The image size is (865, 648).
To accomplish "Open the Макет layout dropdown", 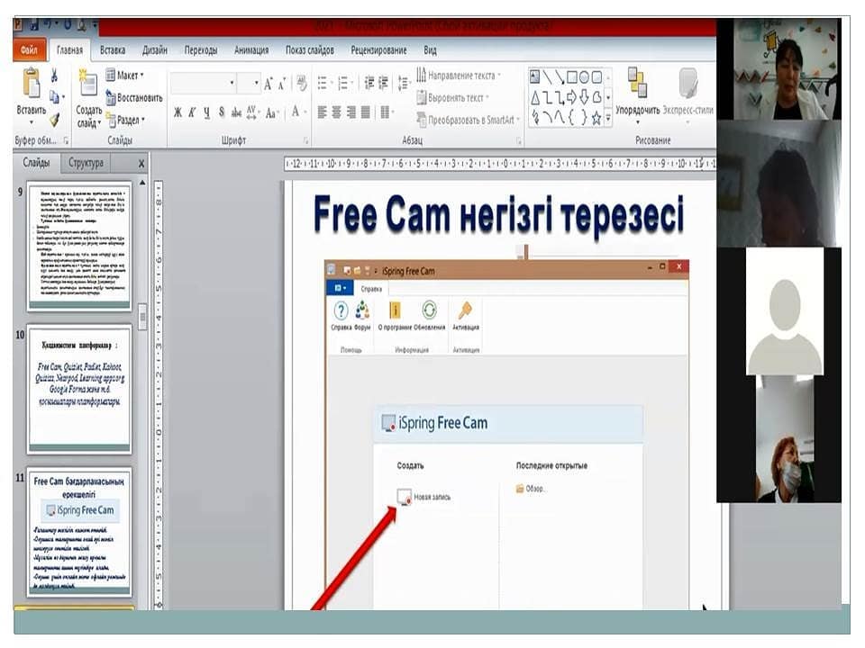I will pyautogui.click(x=124, y=76).
